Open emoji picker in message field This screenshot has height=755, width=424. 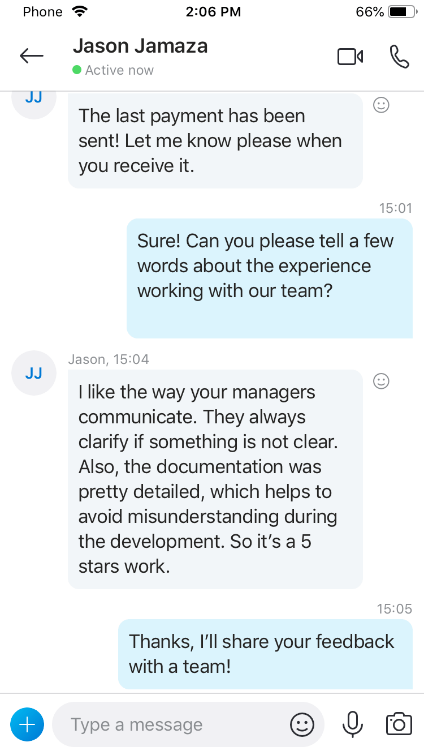point(302,724)
